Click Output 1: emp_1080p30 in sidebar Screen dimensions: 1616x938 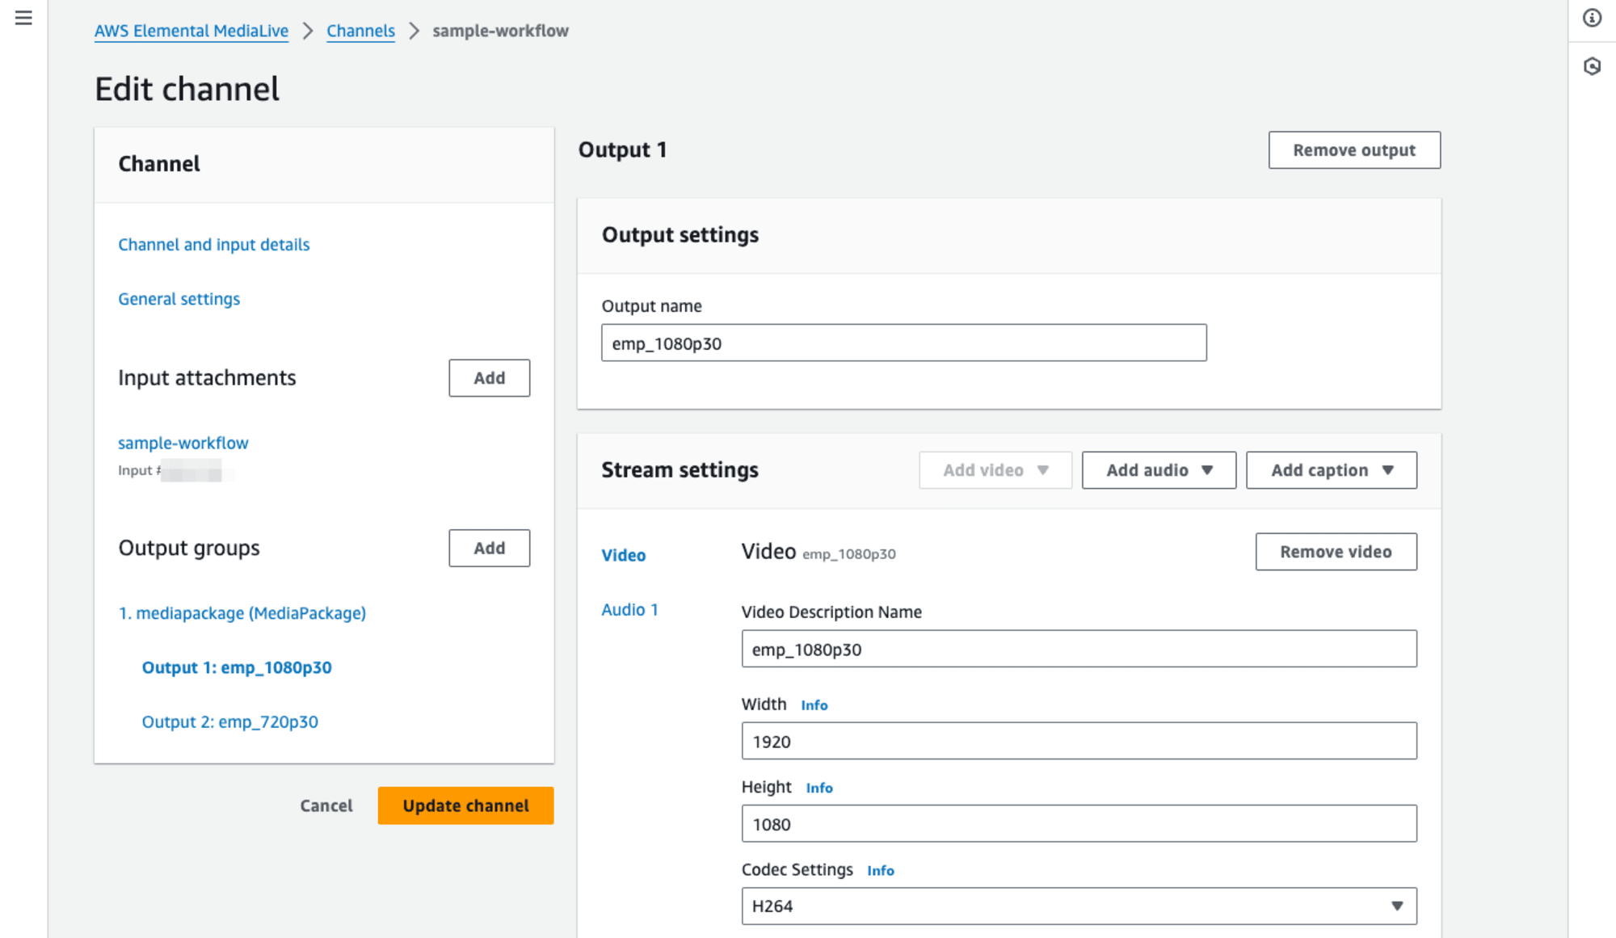point(238,667)
